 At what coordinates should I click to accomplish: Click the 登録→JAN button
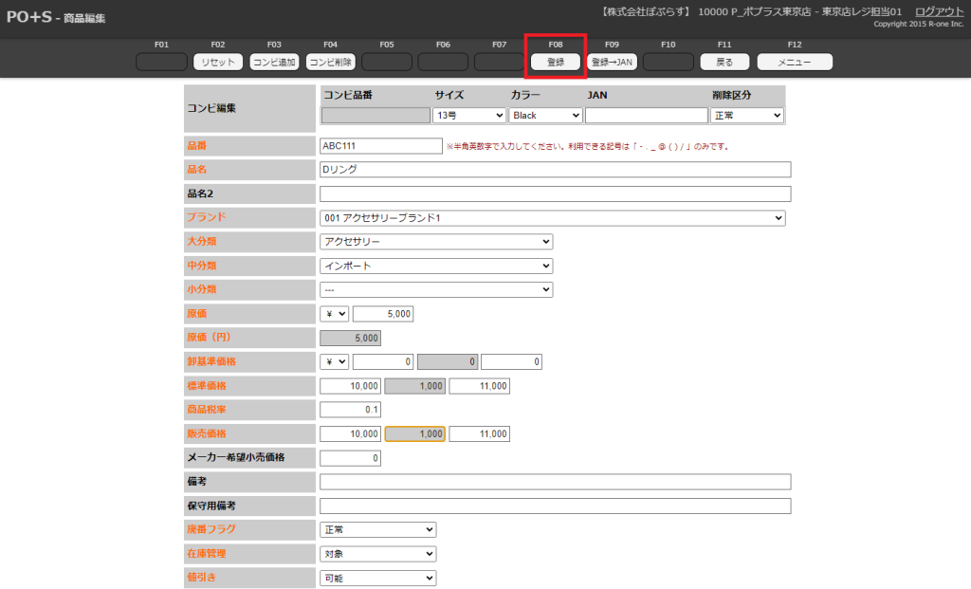[612, 62]
